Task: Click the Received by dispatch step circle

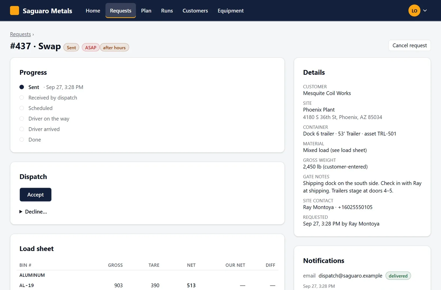Action: [22, 98]
